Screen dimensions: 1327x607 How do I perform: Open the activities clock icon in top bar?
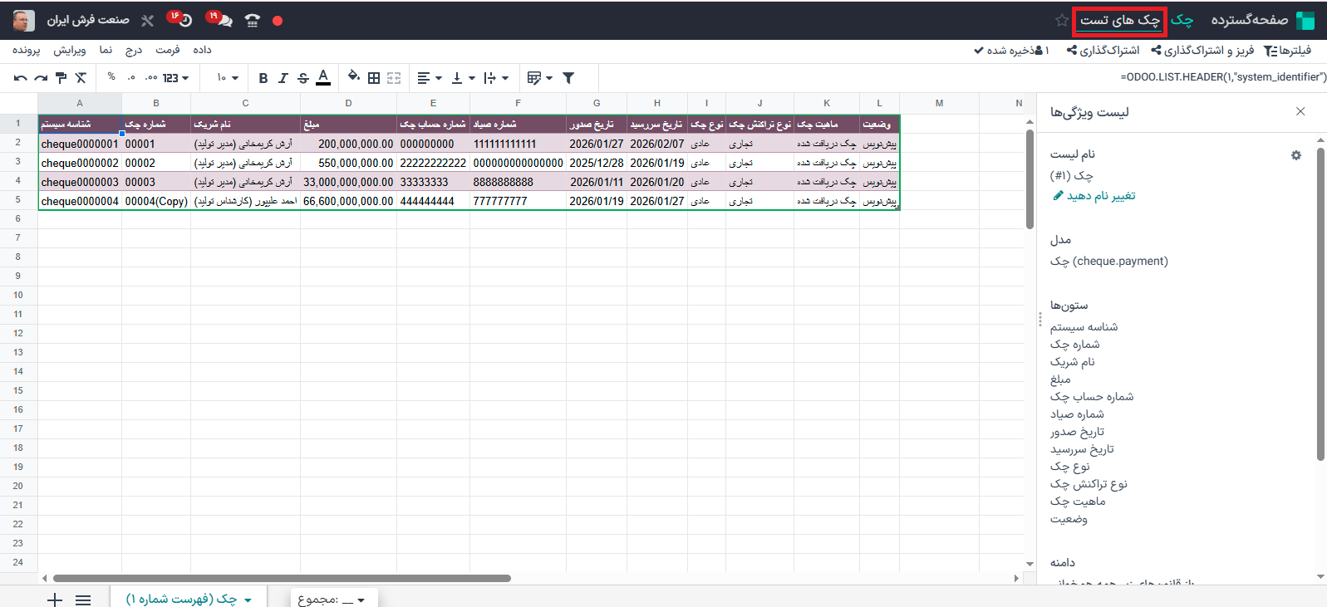point(182,20)
